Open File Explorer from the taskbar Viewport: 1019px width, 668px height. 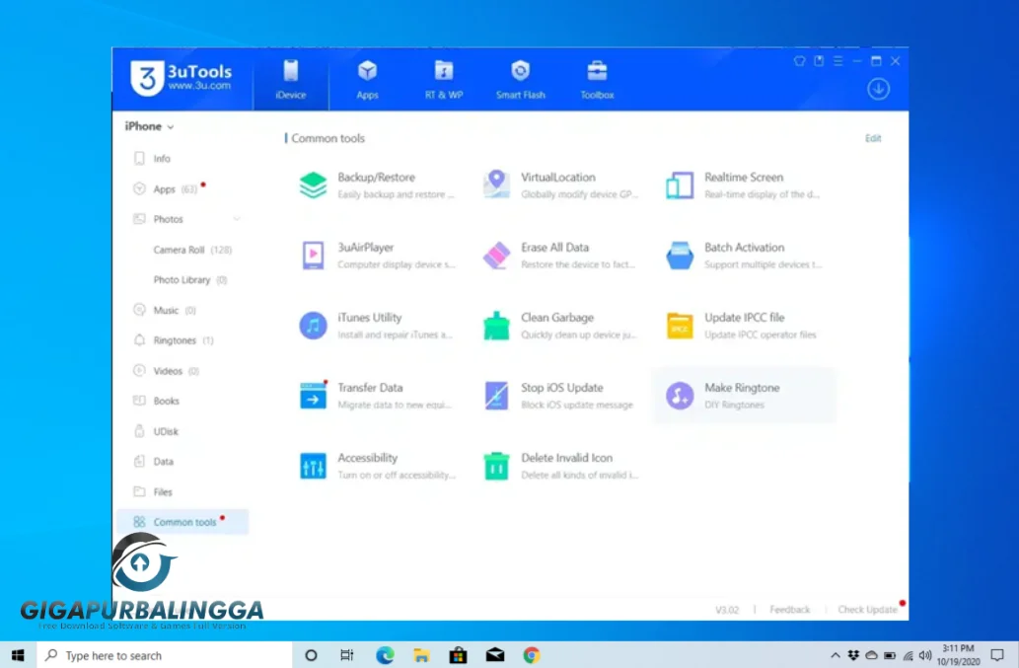pyautogui.click(x=421, y=655)
